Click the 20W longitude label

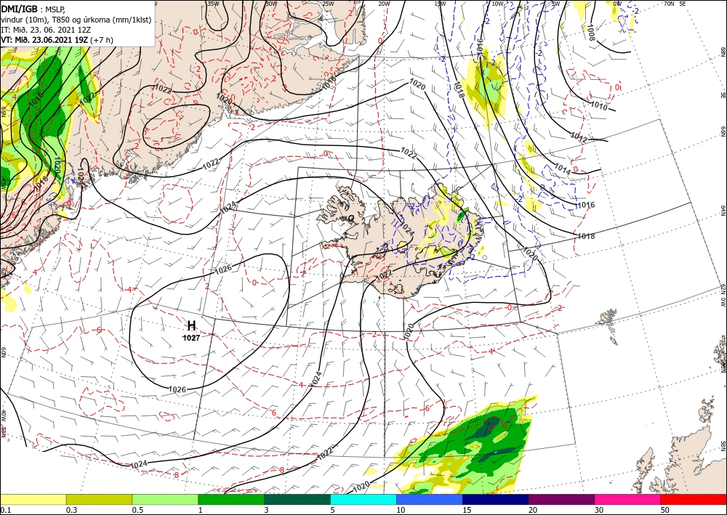tap(383, 4)
